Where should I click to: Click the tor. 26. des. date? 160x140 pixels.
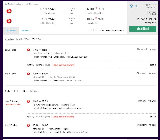click(x=11, y=125)
